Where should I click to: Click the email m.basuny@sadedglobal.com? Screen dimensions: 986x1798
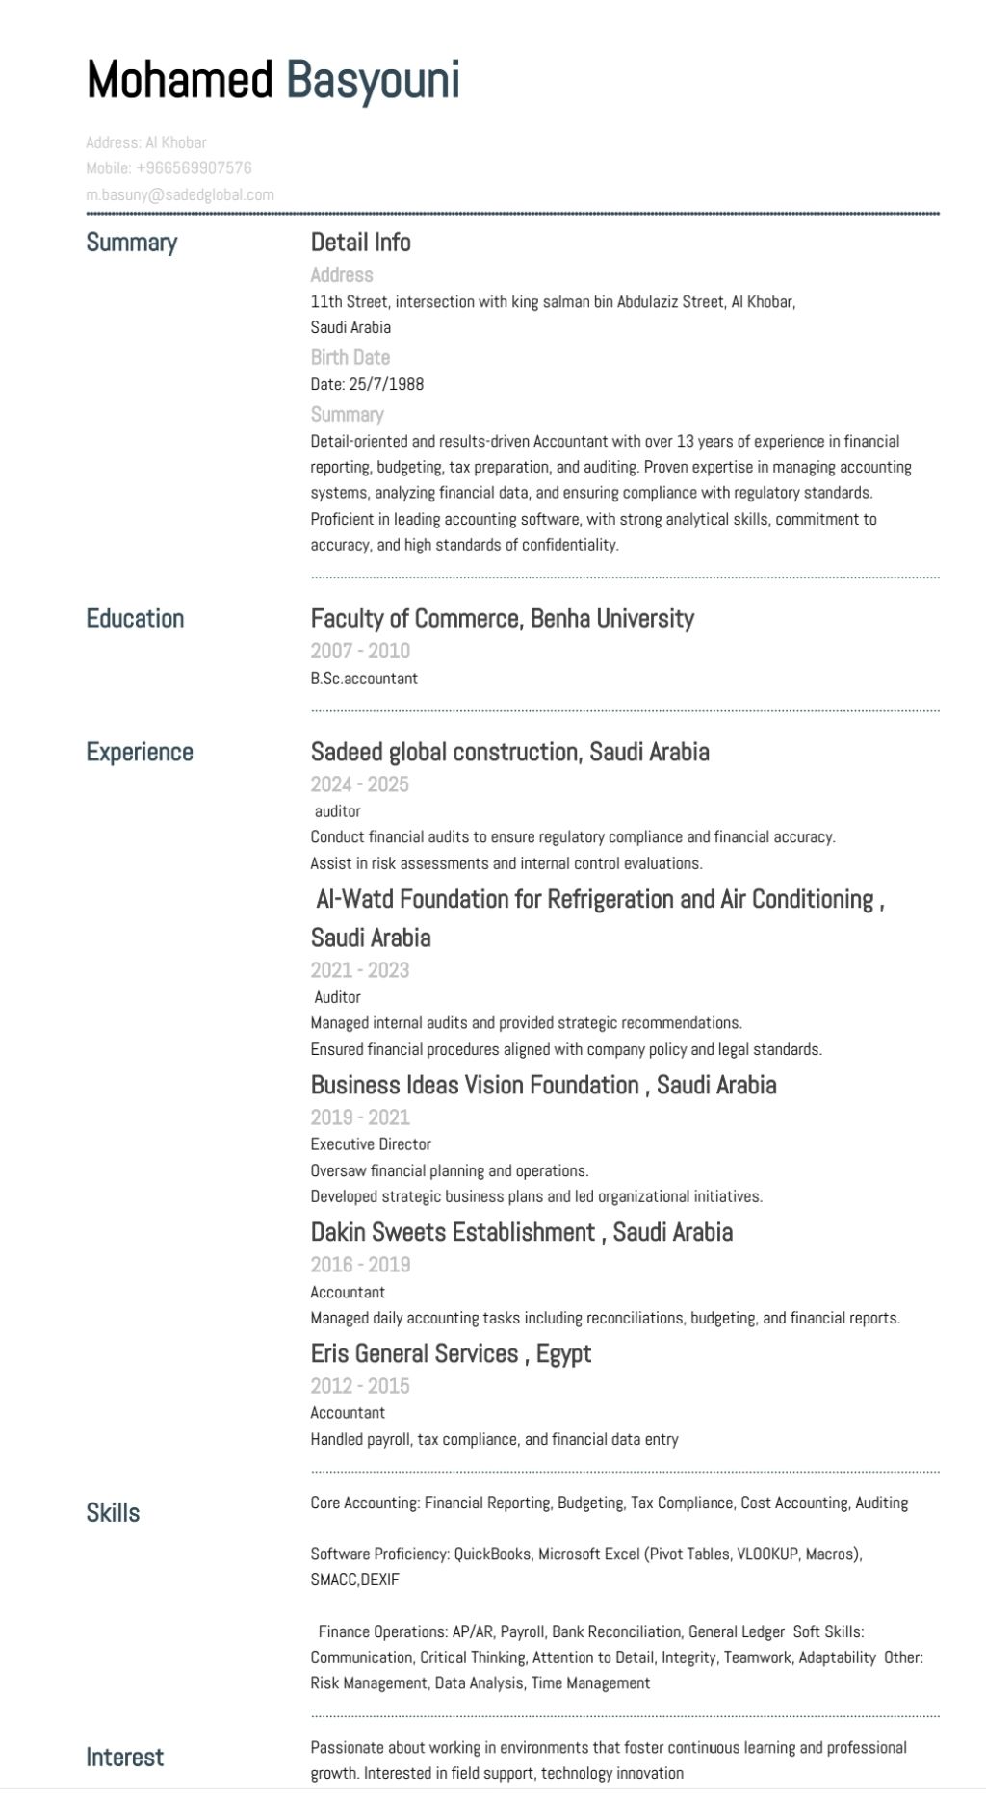(x=180, y=194)
